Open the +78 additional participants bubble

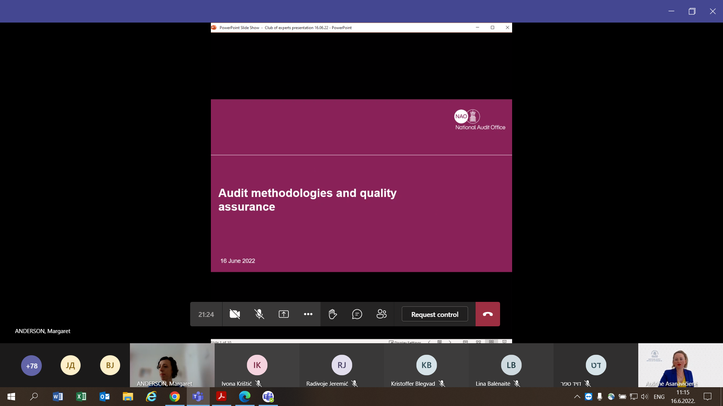(31, 365)
